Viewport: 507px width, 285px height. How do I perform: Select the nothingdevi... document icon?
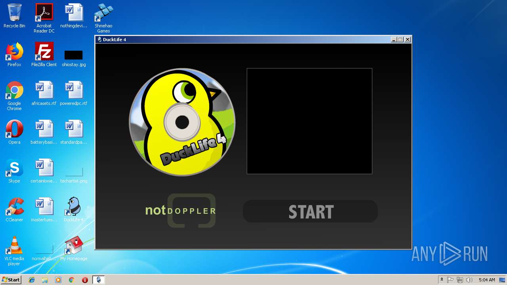click(x=74, y=16)
